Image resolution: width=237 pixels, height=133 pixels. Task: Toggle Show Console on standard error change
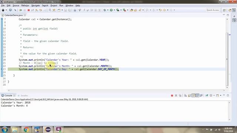point(201,95)
